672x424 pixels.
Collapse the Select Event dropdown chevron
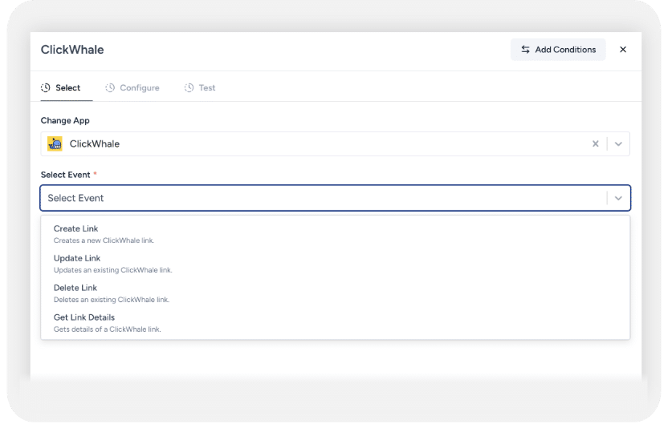coord(618,198)
